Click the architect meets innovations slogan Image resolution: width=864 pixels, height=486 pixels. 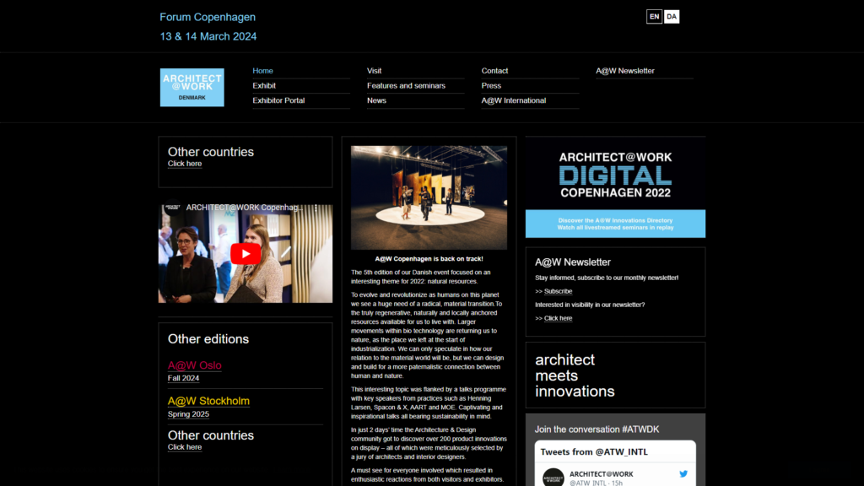(575, 375)
